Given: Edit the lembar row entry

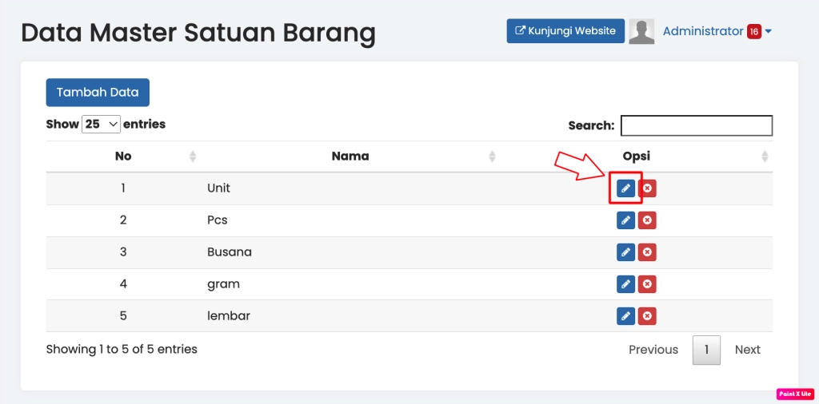Looking at the screenshot, I should [625, 316].
